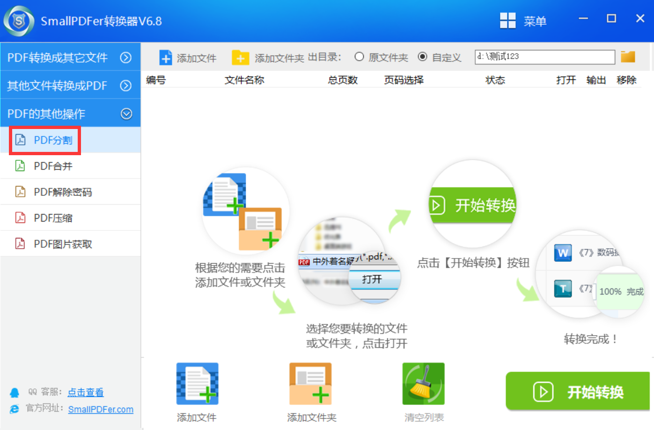
Task: Select PDF图片获取 in the sidebar
Action: [x=70, y=244]
